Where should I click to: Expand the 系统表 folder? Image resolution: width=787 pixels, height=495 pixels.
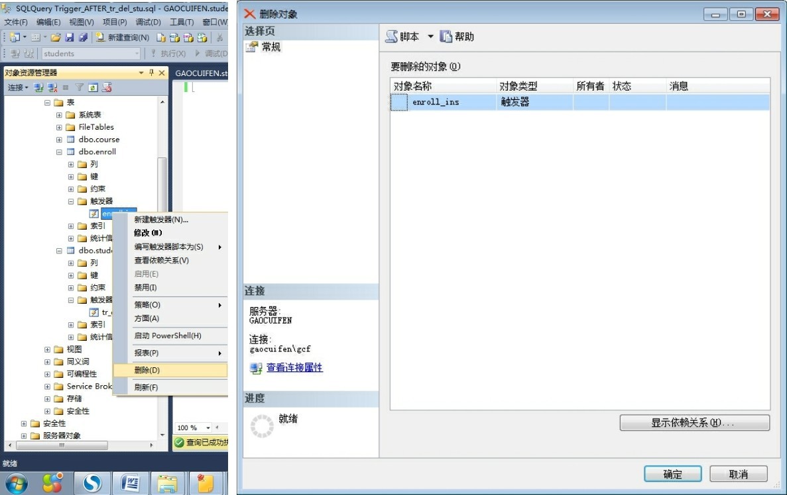(x=59, y=115)
